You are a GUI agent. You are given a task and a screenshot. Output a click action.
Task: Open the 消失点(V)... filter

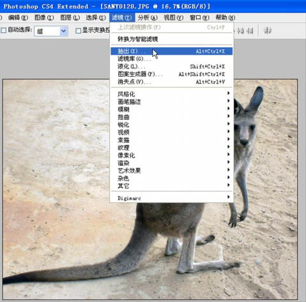pyautogui.click(x=171, y=82)
